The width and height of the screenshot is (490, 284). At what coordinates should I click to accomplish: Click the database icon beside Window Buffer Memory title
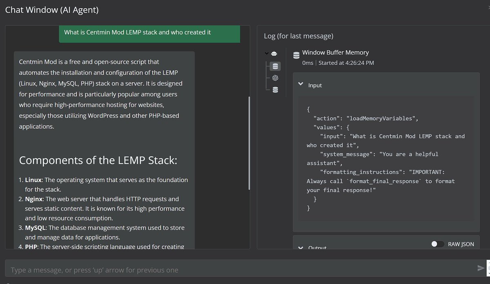pyautogui.click(x=296, y=56)
